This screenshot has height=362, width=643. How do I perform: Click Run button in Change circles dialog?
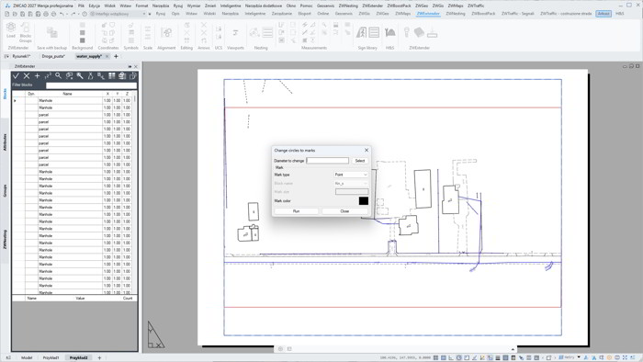tap(296, 211)
